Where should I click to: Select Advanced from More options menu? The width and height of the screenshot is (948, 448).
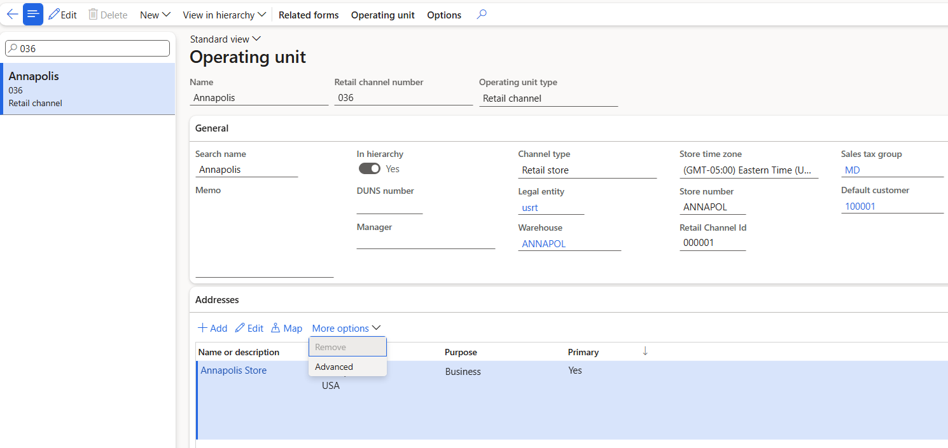coord(334,367)
